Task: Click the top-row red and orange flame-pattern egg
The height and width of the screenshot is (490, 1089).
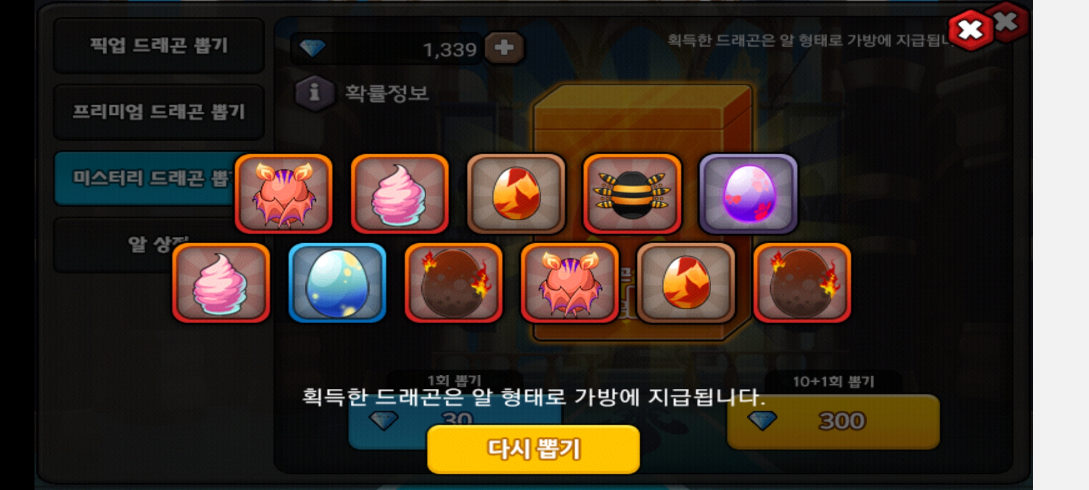Action: 516,194
